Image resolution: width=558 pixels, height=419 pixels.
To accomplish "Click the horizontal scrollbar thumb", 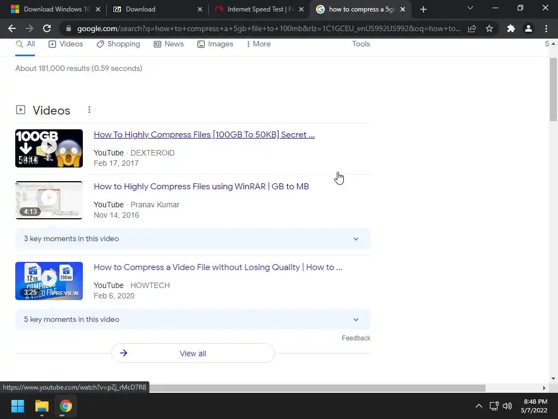I will (317, 388).
